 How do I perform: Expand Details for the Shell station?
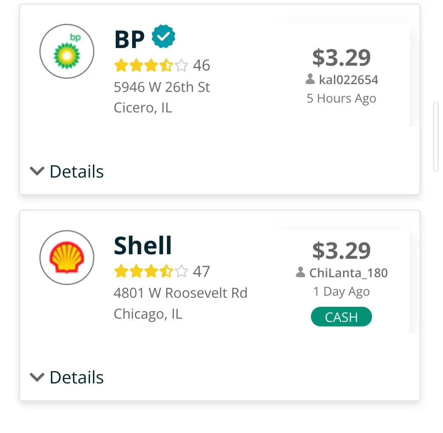67,377
